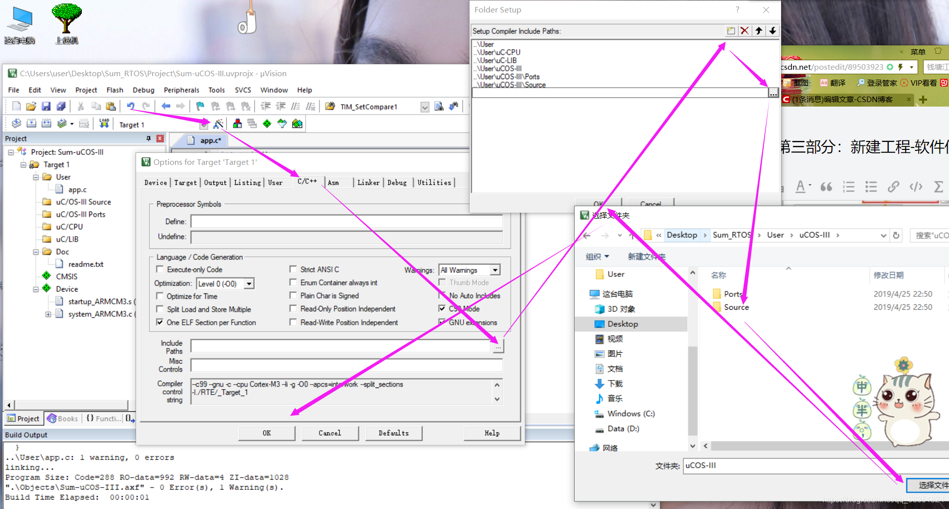Rebuild all target files icon
The image size is (949, 509).
46,124
